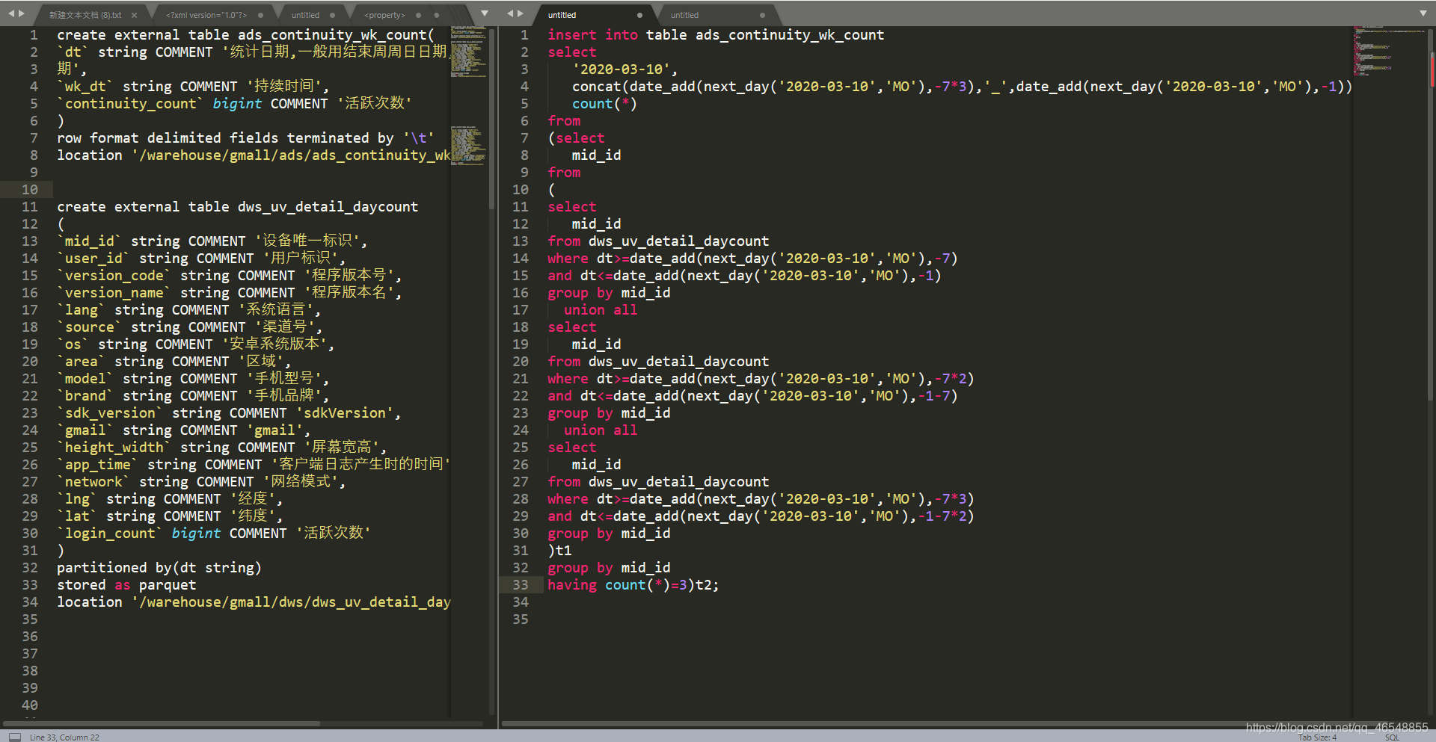Place cursor on 'insert into table ads_continuity_wk_count' line

pos(716,35)
